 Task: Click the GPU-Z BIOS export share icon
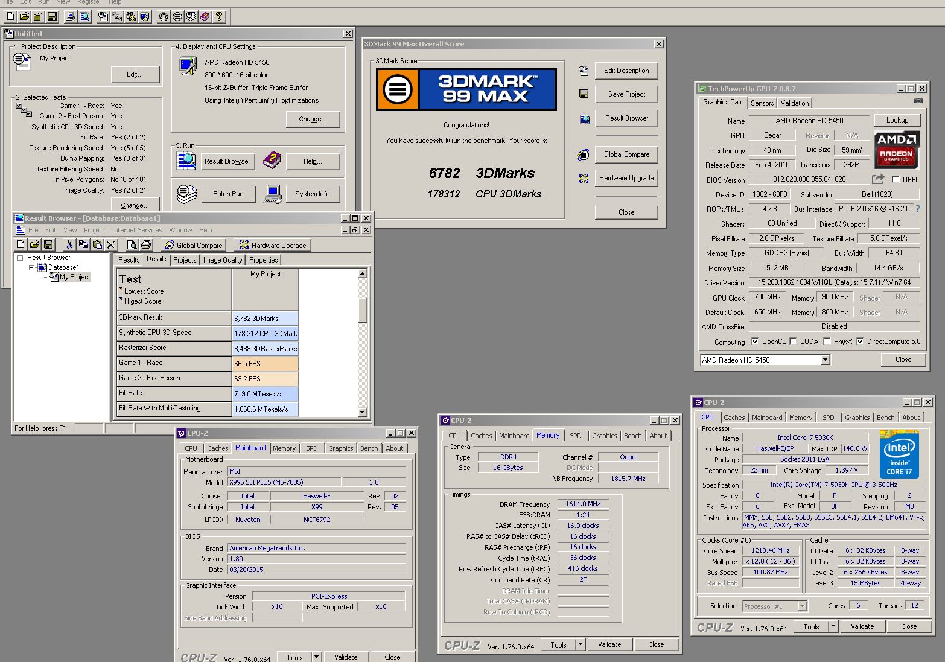[878, 179]
